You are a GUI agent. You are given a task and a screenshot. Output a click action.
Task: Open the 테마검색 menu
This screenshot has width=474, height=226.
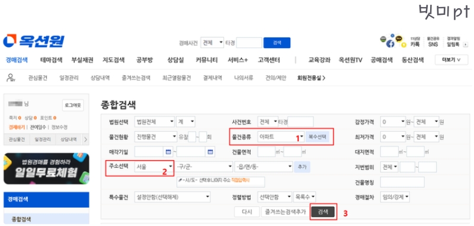click(x=51, y=60)
